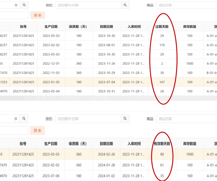
Task: Clear the first search field in the lower panel
Action: tap(16, 119)
